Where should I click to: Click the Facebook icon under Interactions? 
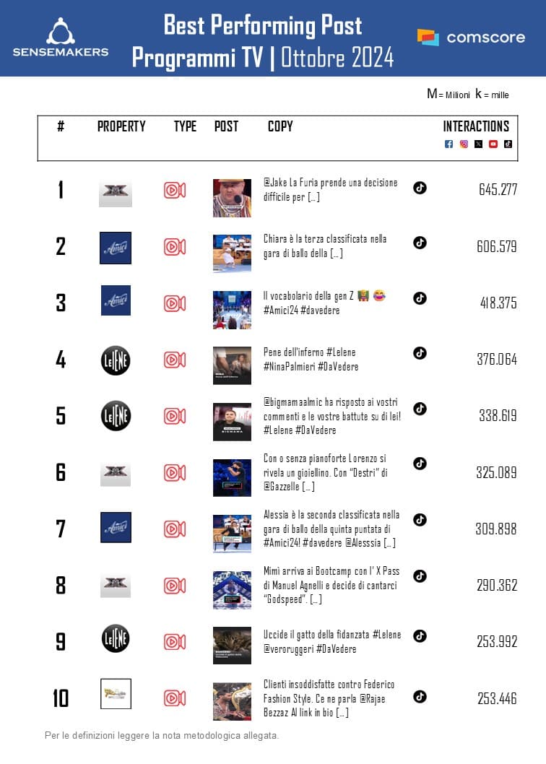[448, 144]
